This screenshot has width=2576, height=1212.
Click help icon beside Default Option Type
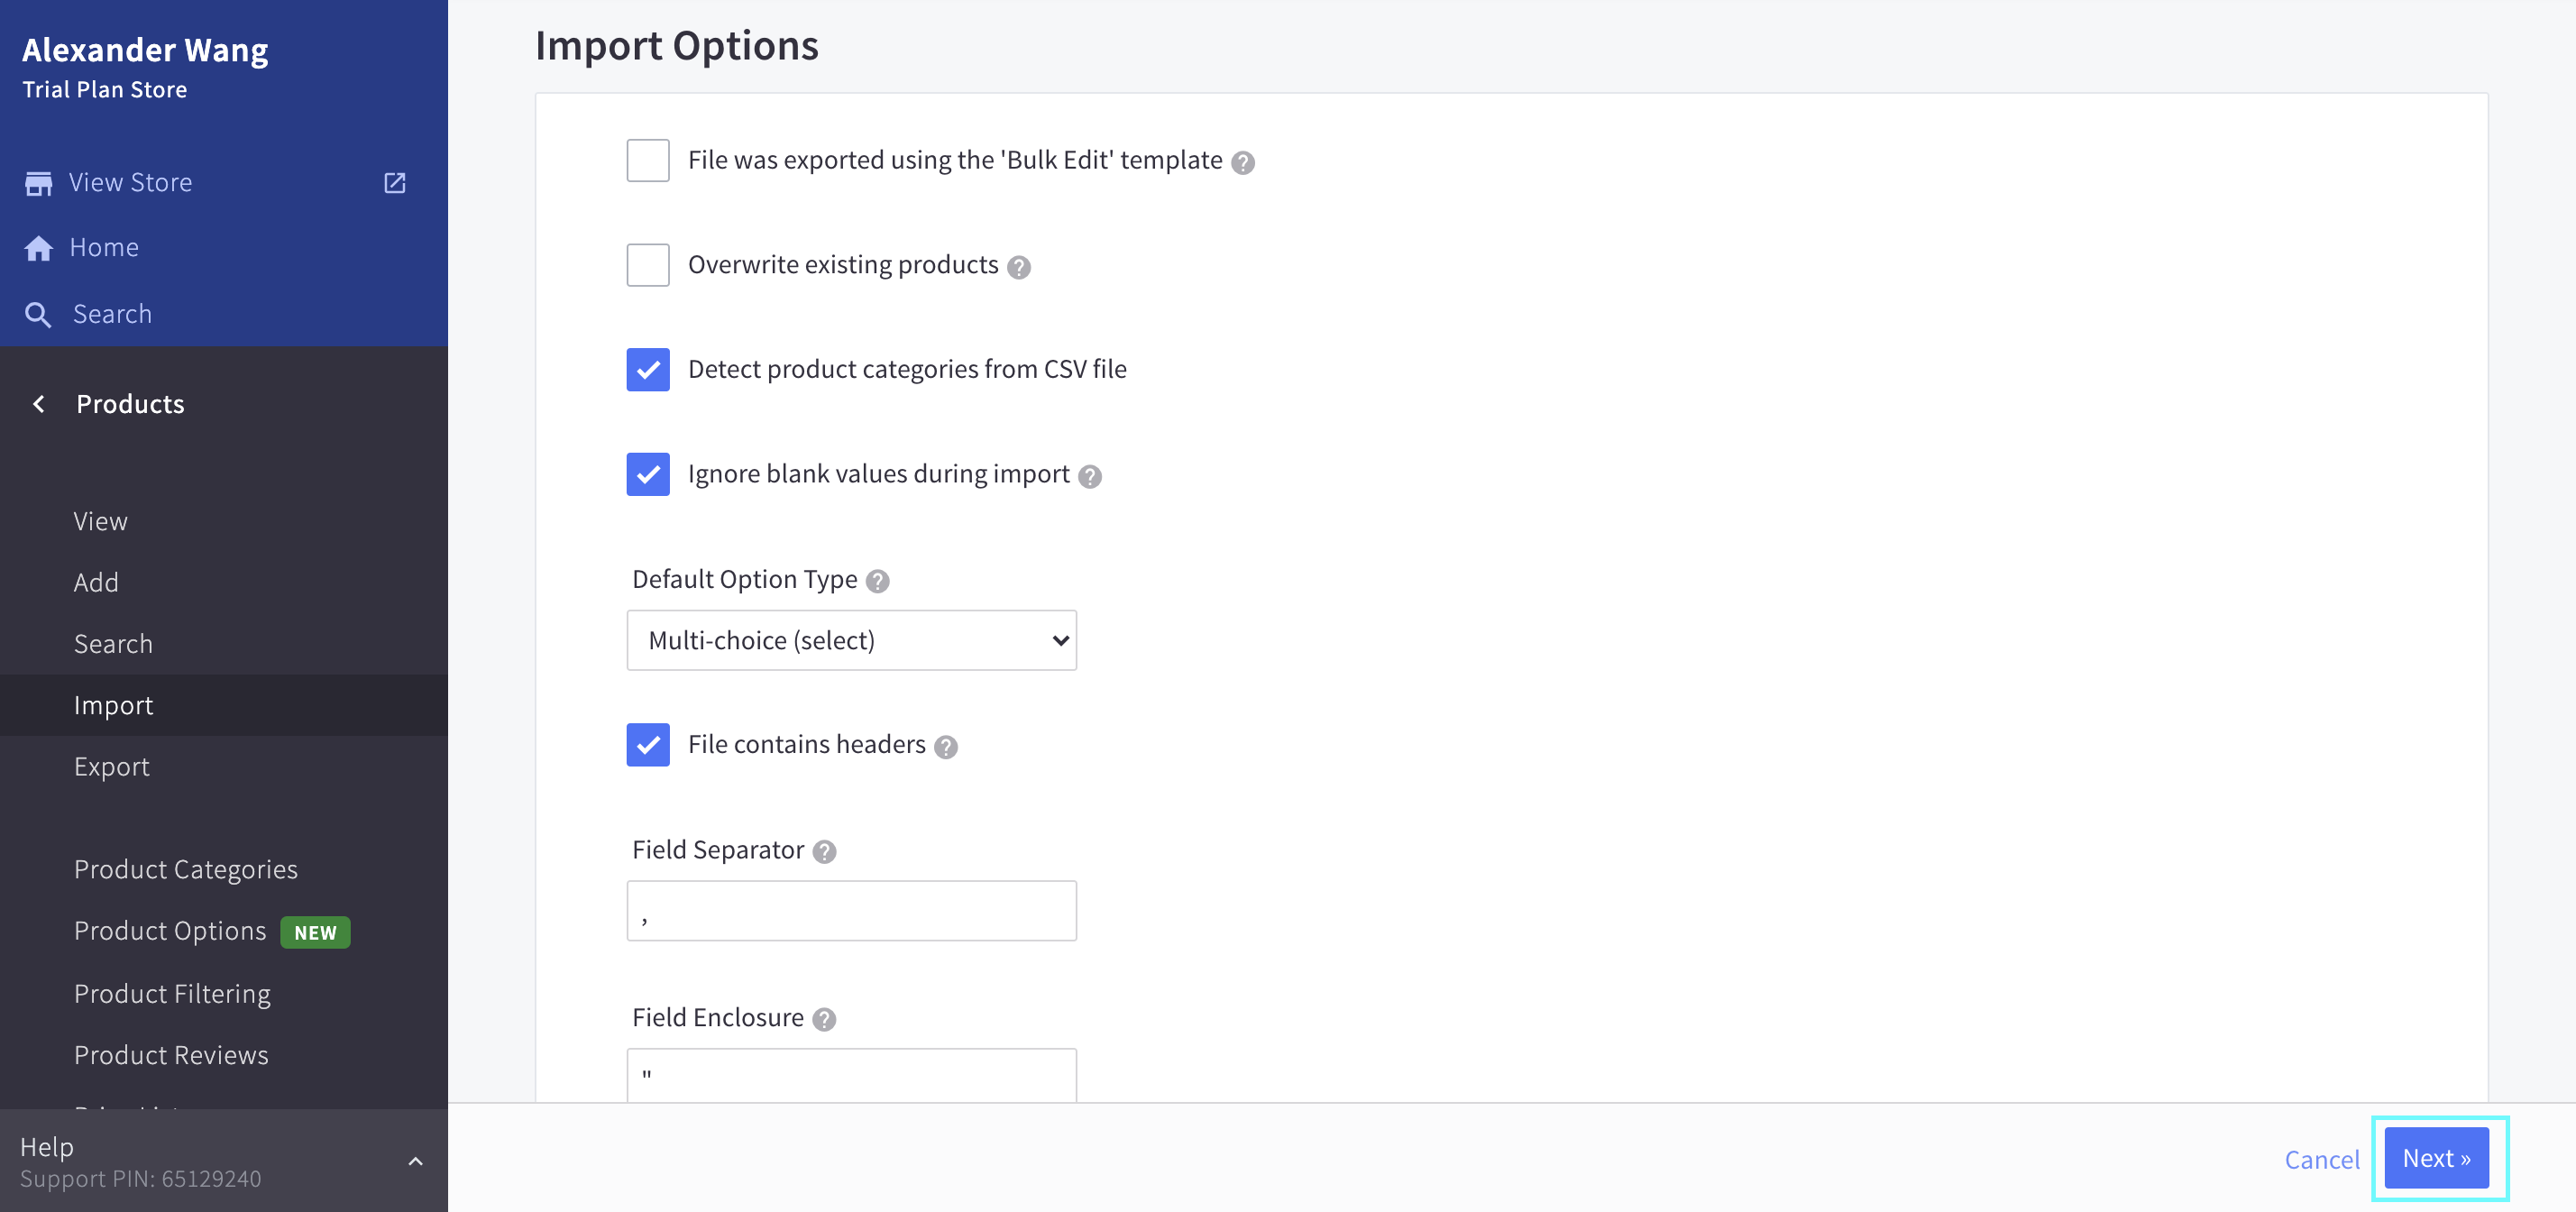point(877,581)
